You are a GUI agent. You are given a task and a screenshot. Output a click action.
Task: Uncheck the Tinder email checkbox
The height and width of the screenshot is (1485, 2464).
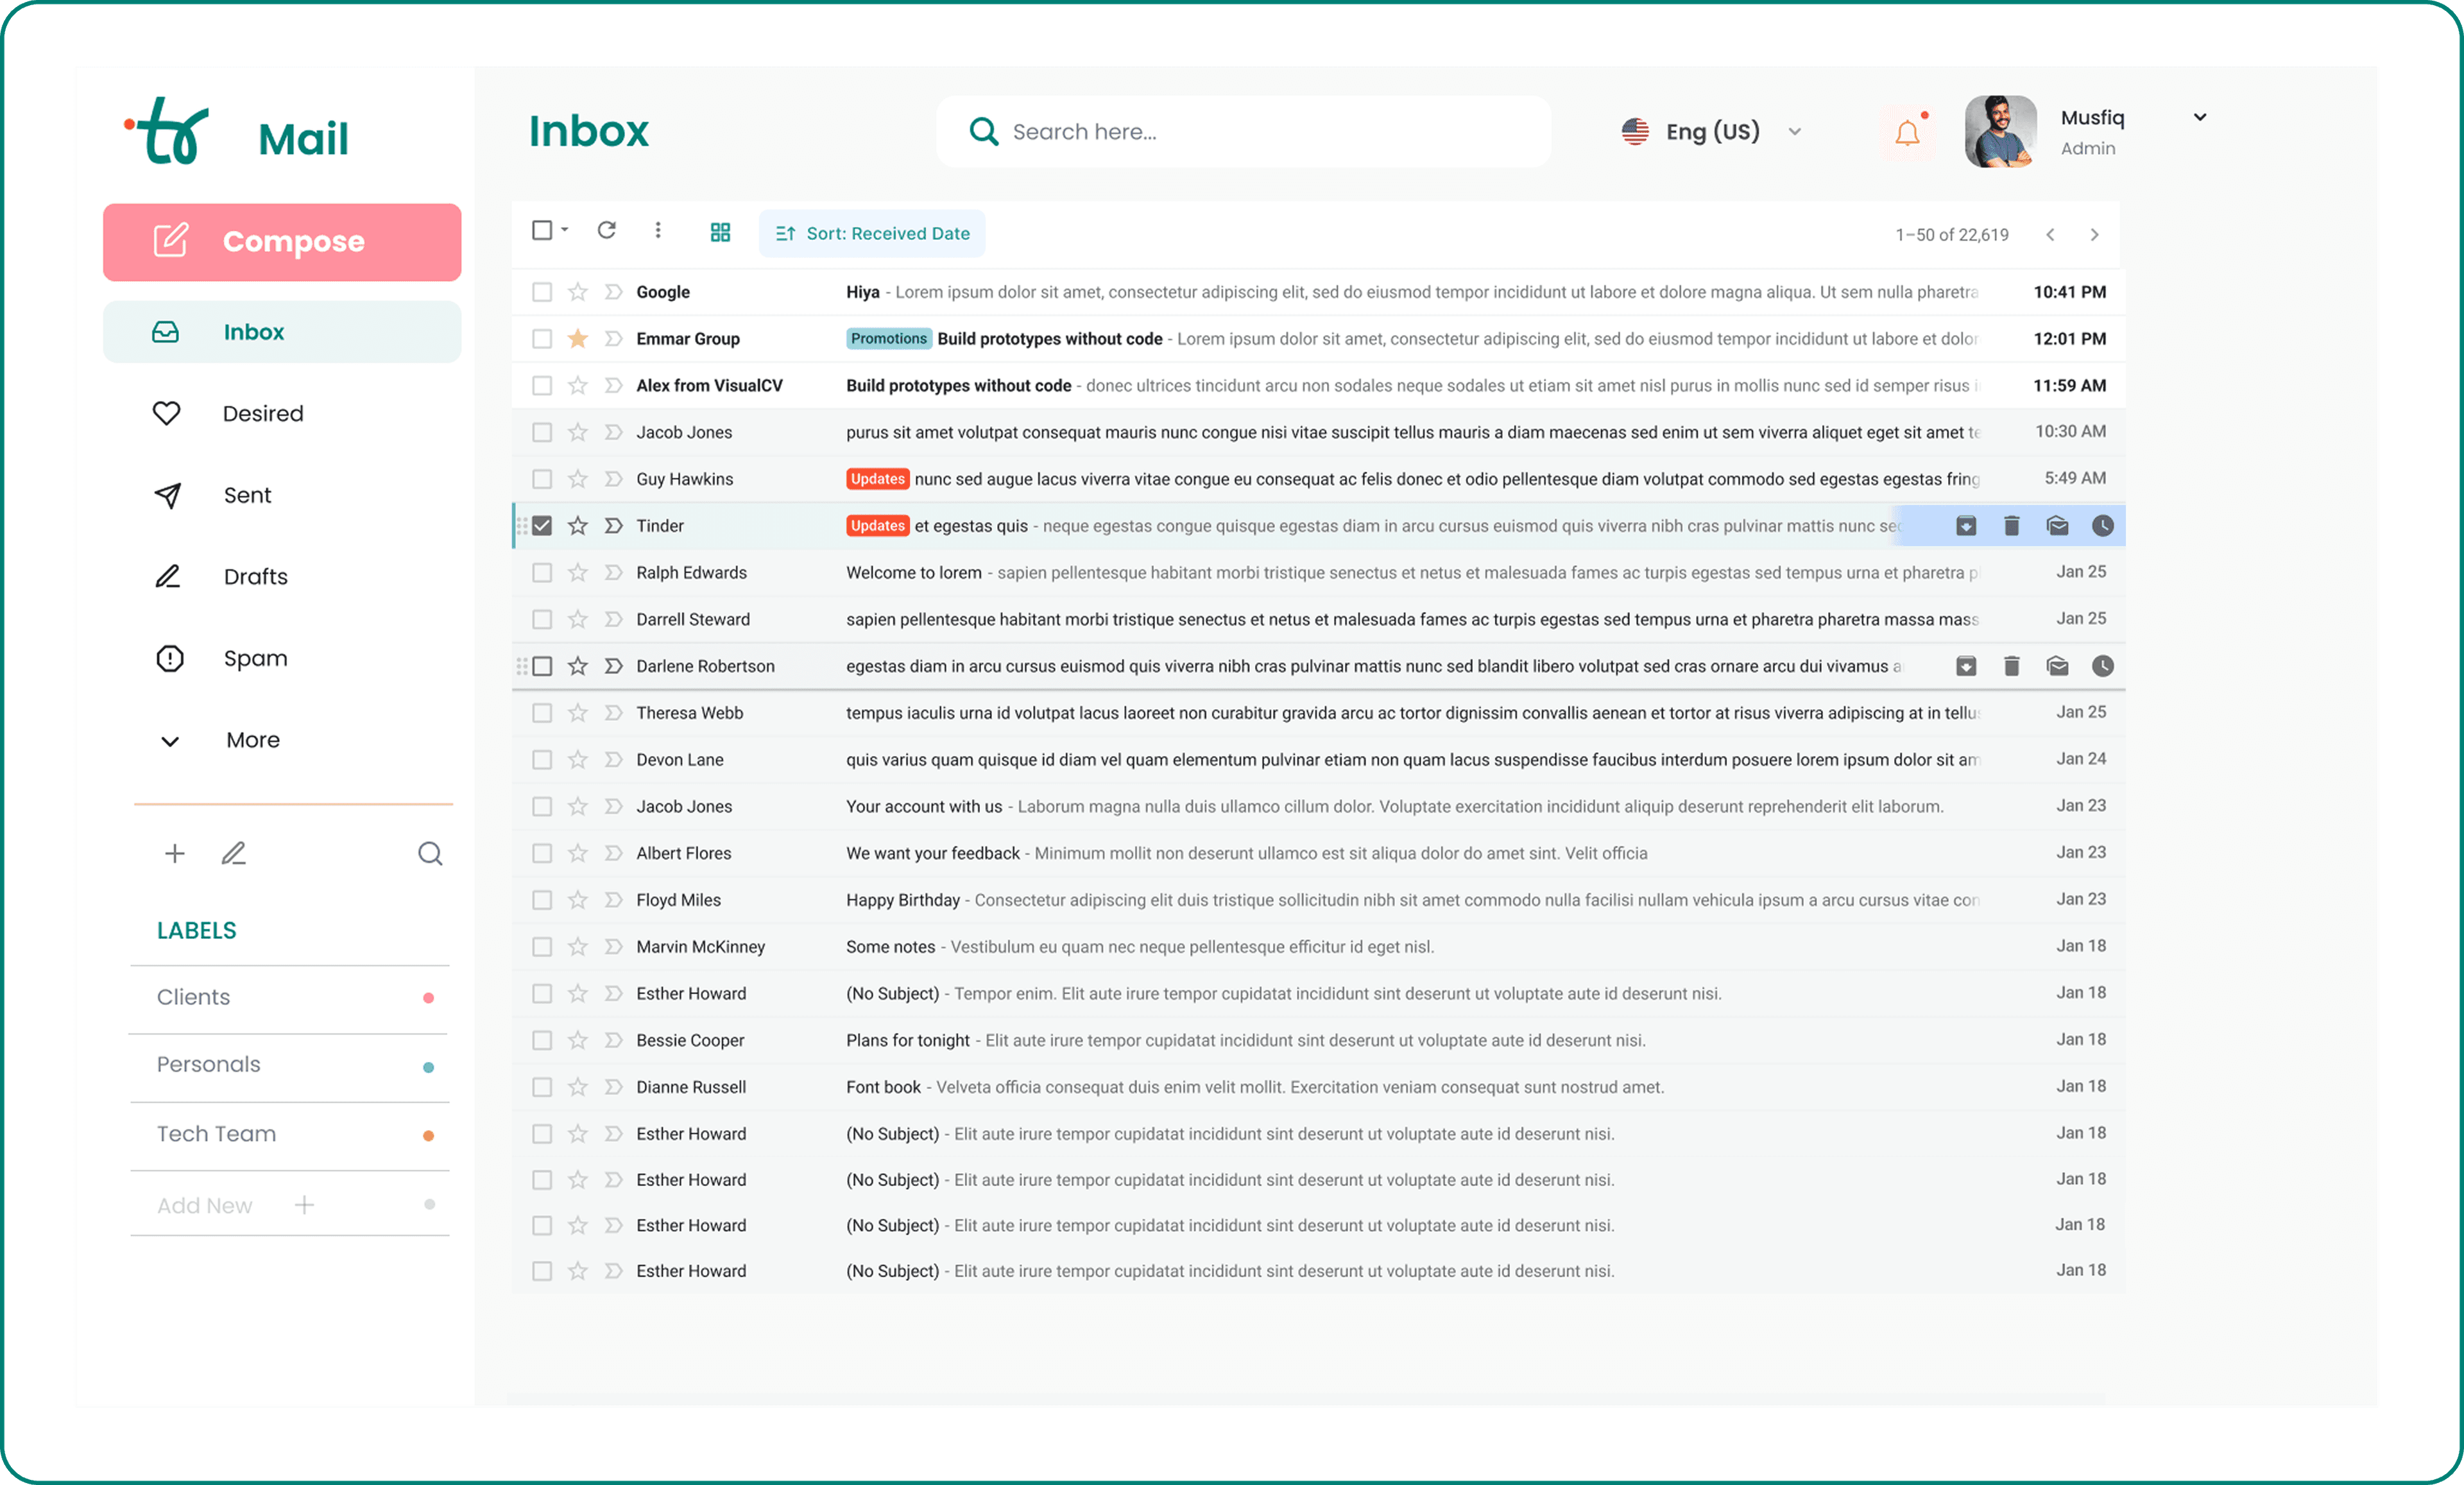[x=542, y=526]
